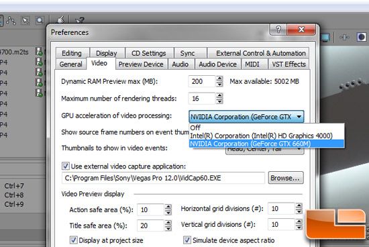Decrease Horizontal grid divisions
Viewport: 369px width, 247px height.
[x=299, y=211]
